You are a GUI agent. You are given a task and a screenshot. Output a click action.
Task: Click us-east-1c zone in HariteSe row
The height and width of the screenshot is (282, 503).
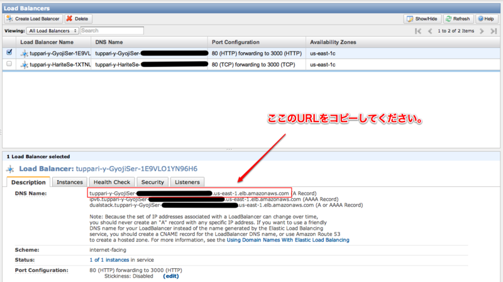pos(323,65)
